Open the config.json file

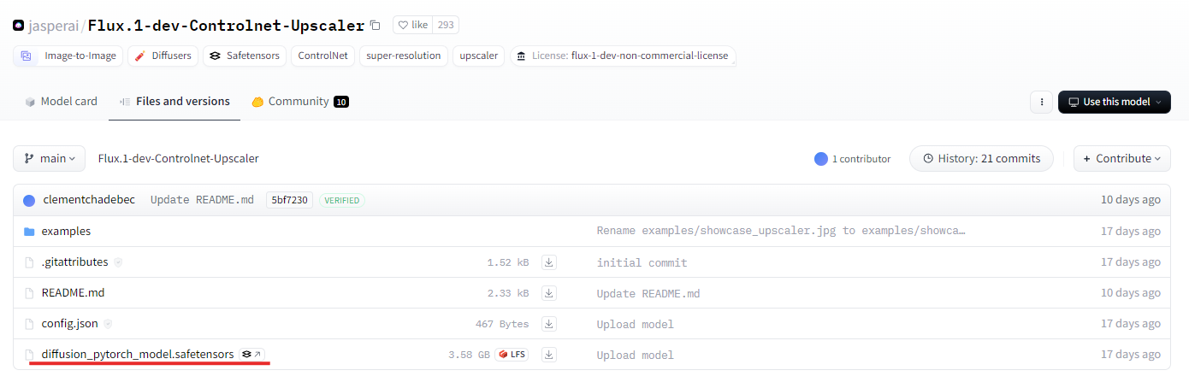pos(69,324)
